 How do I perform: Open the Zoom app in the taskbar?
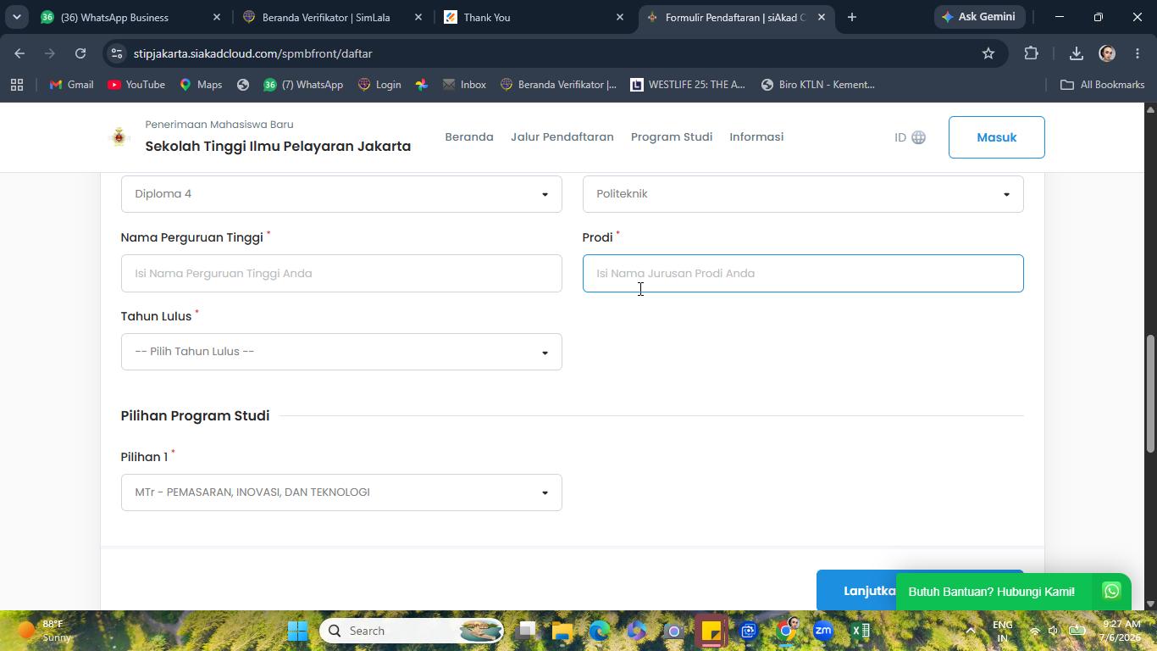(x=822, y=631)
